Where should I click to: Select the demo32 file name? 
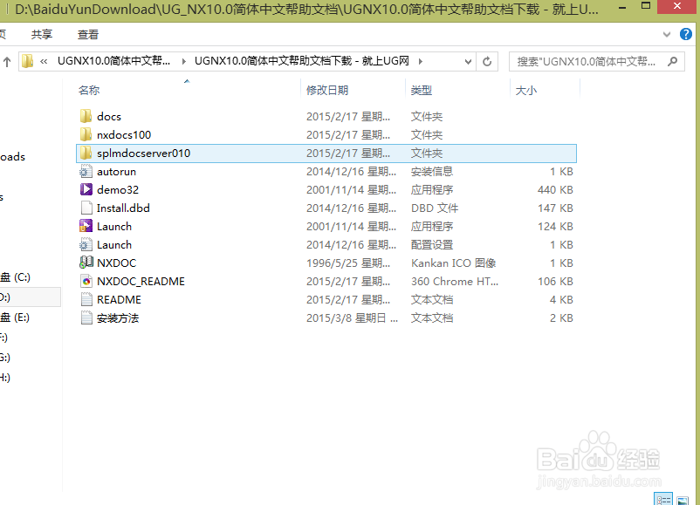118,189
